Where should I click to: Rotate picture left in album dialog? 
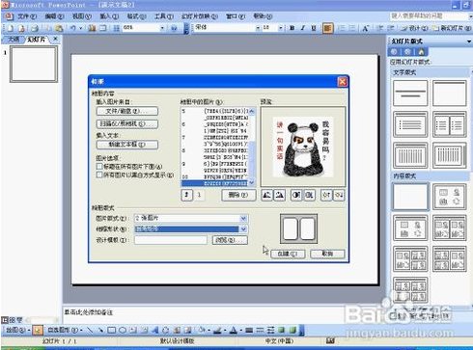point(266,195)
